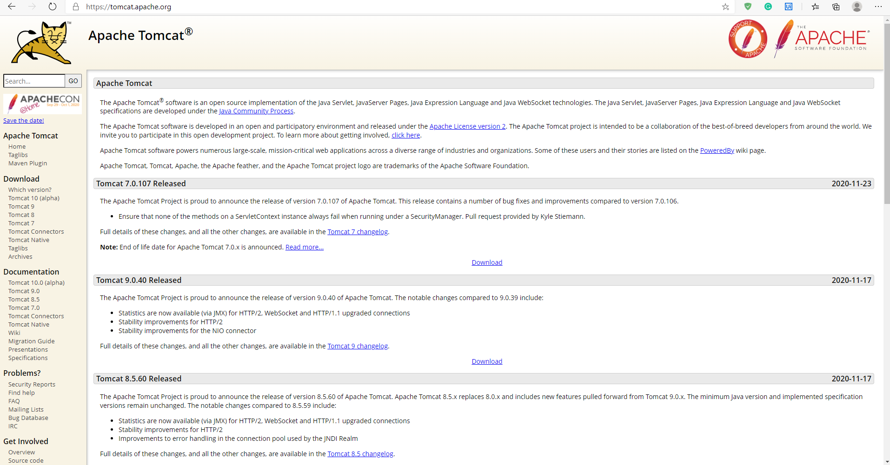
Task: Open Archives sidebar link
Action: tap(20, 256)
